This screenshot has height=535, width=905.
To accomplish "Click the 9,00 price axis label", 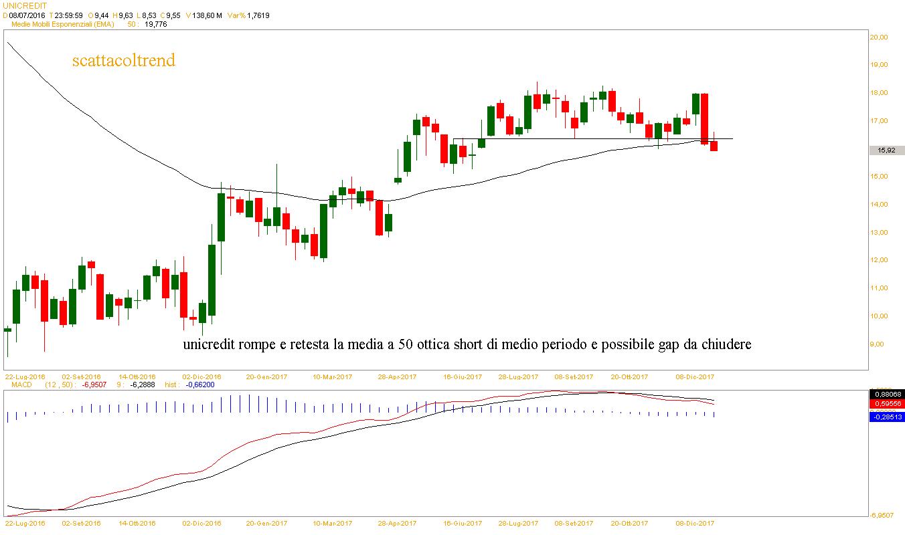I will [x=877, y=344].
